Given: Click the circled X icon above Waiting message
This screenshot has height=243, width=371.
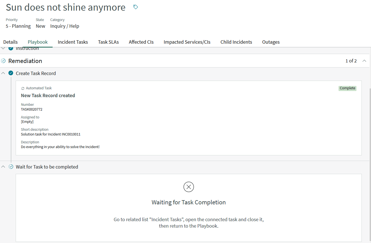Looking at the screenshot, I should click(189, 187).
